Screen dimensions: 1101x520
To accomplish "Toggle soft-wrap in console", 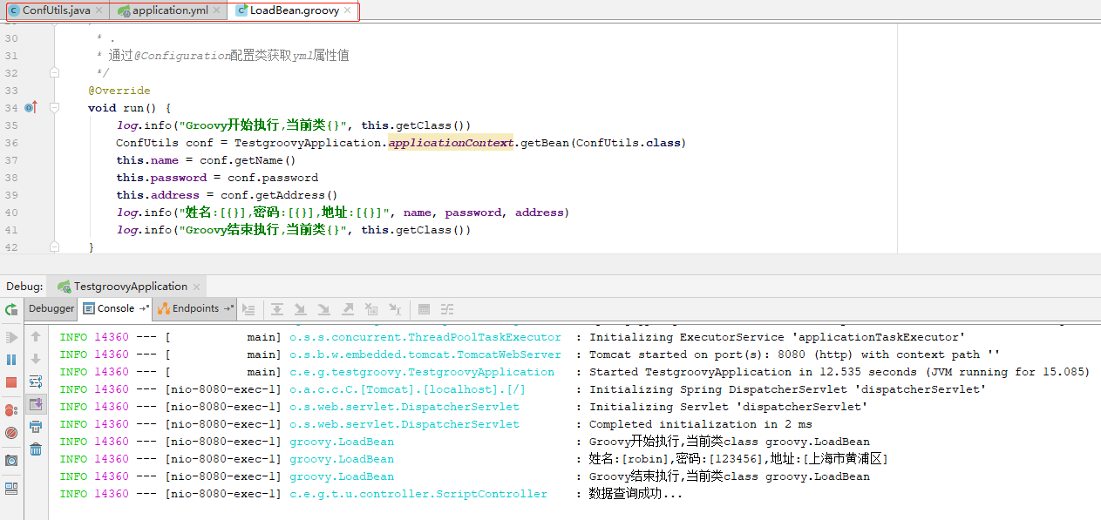I will pyautogui.click(x=36, y=382).
